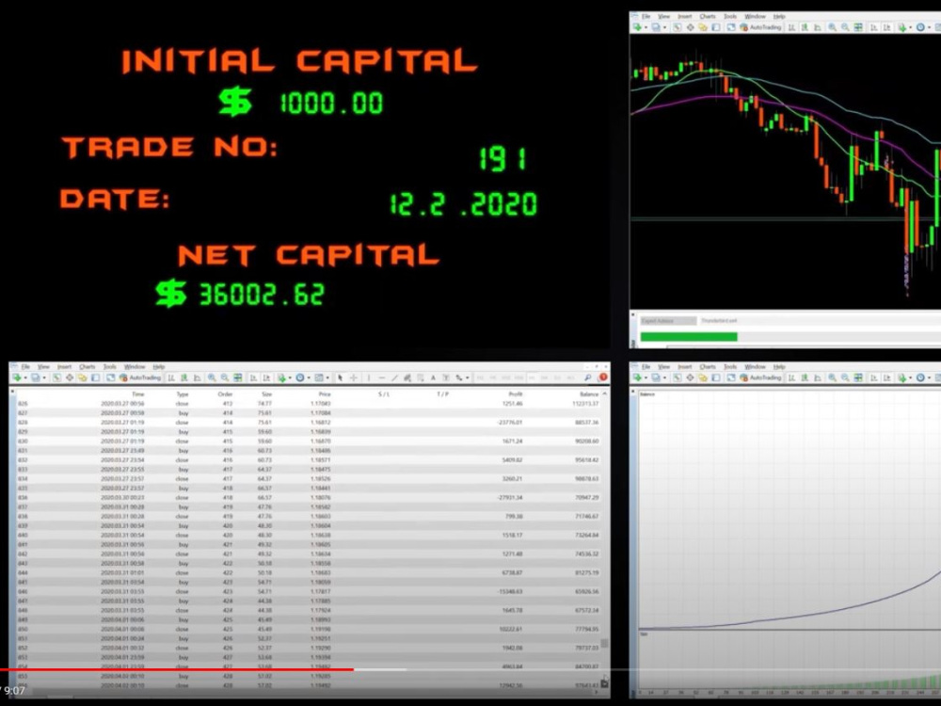Viewport: 941px width, 706px height.
Task: Open Window menu in balance graph window
Action: click(x=756, y=367)
